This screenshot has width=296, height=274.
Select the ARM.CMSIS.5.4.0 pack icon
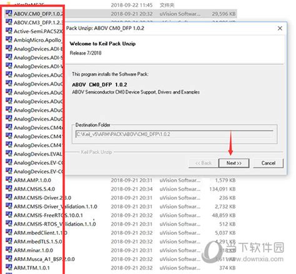(9, 188)
